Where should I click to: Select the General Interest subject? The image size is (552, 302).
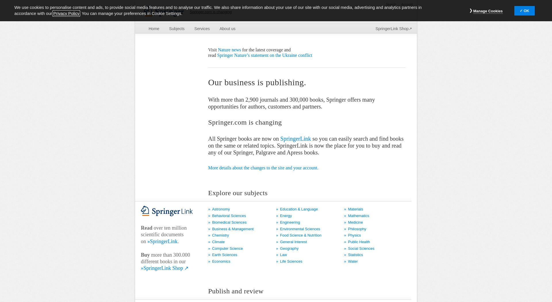293,242
